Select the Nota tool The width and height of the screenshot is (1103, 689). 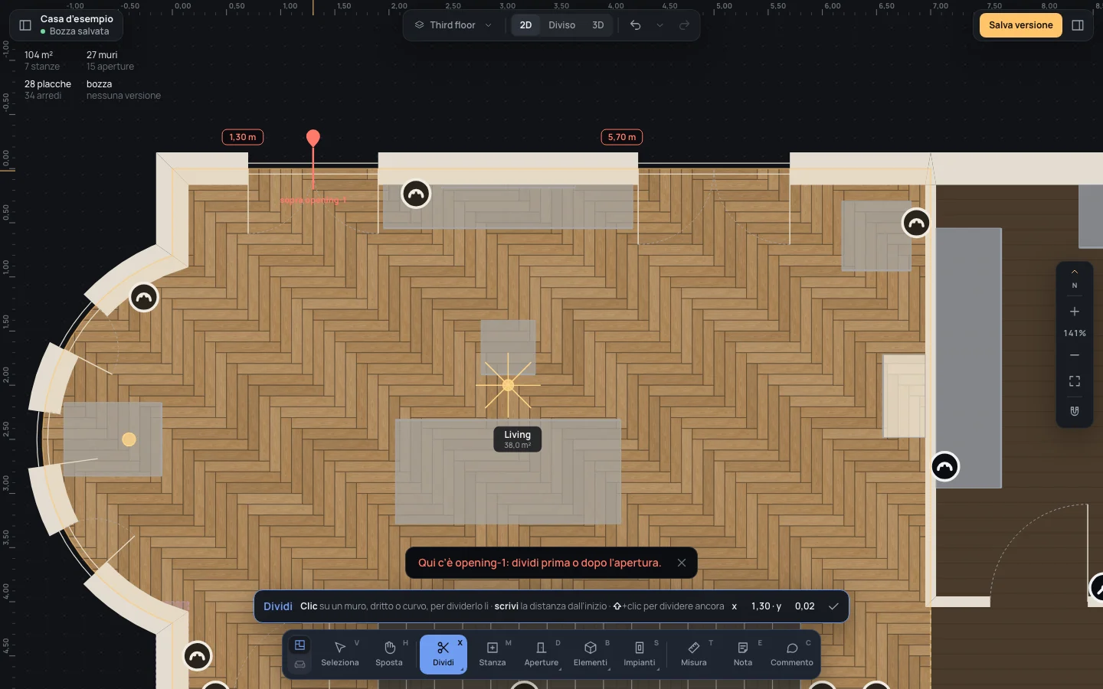(743, 655)
